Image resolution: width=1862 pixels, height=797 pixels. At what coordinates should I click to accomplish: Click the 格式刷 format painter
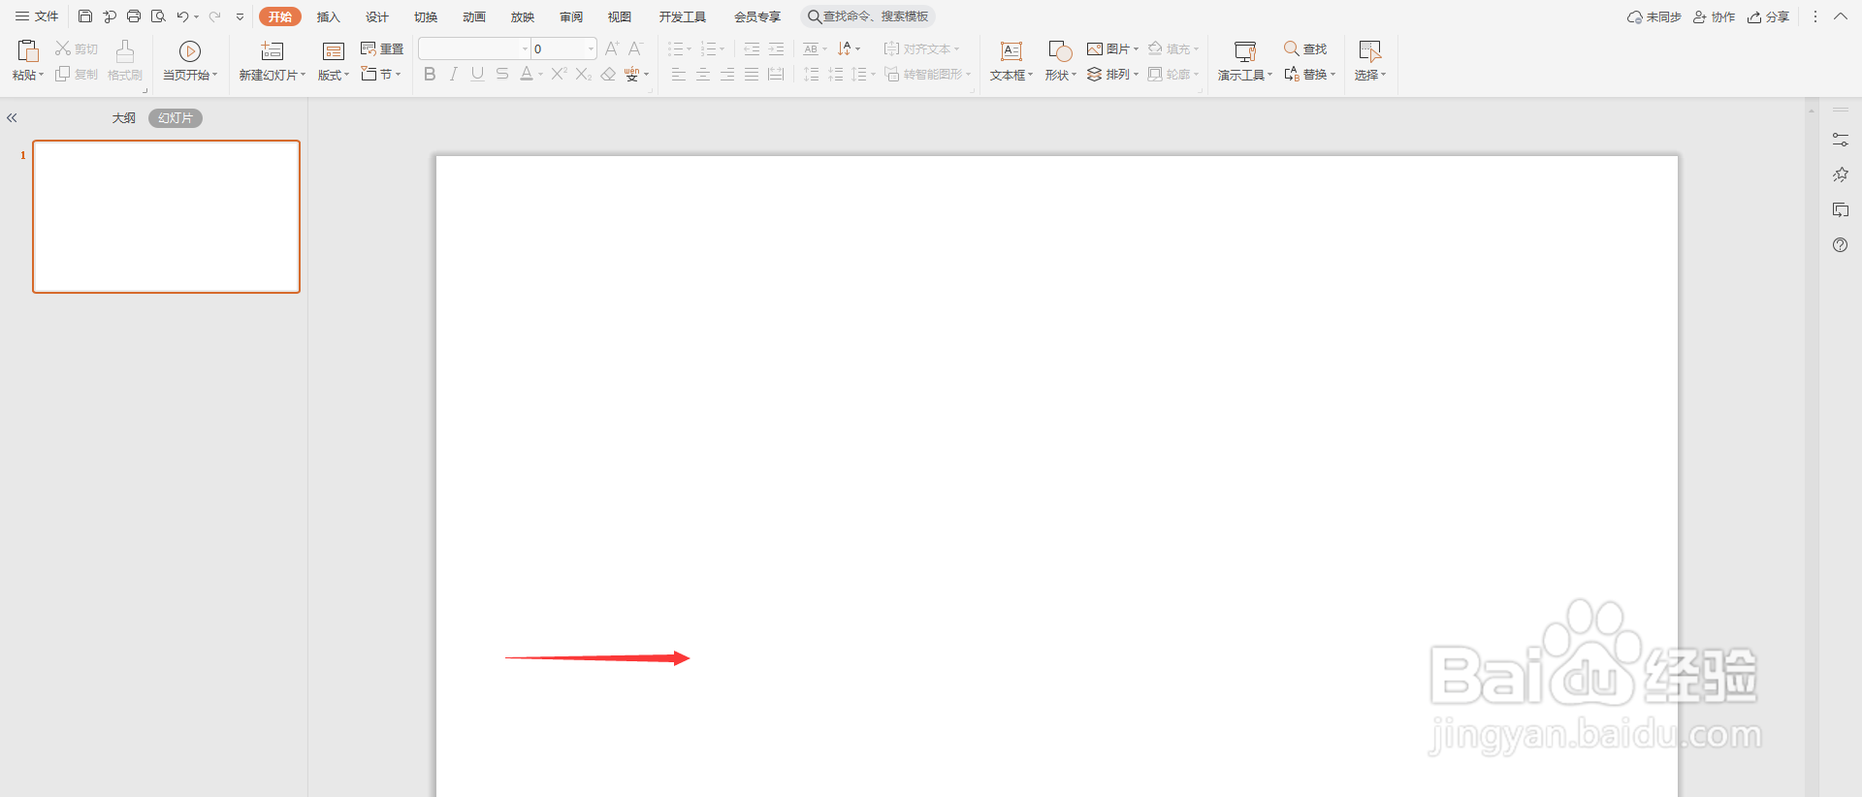coord(125,60)
